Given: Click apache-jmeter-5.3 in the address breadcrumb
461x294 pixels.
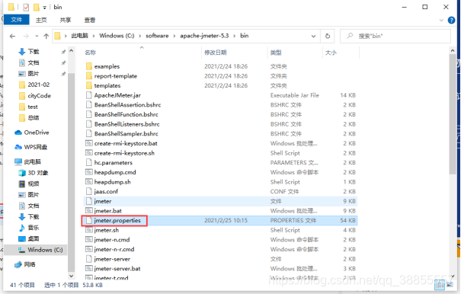Looking at the screenshot, I should [x=204, y=36].
